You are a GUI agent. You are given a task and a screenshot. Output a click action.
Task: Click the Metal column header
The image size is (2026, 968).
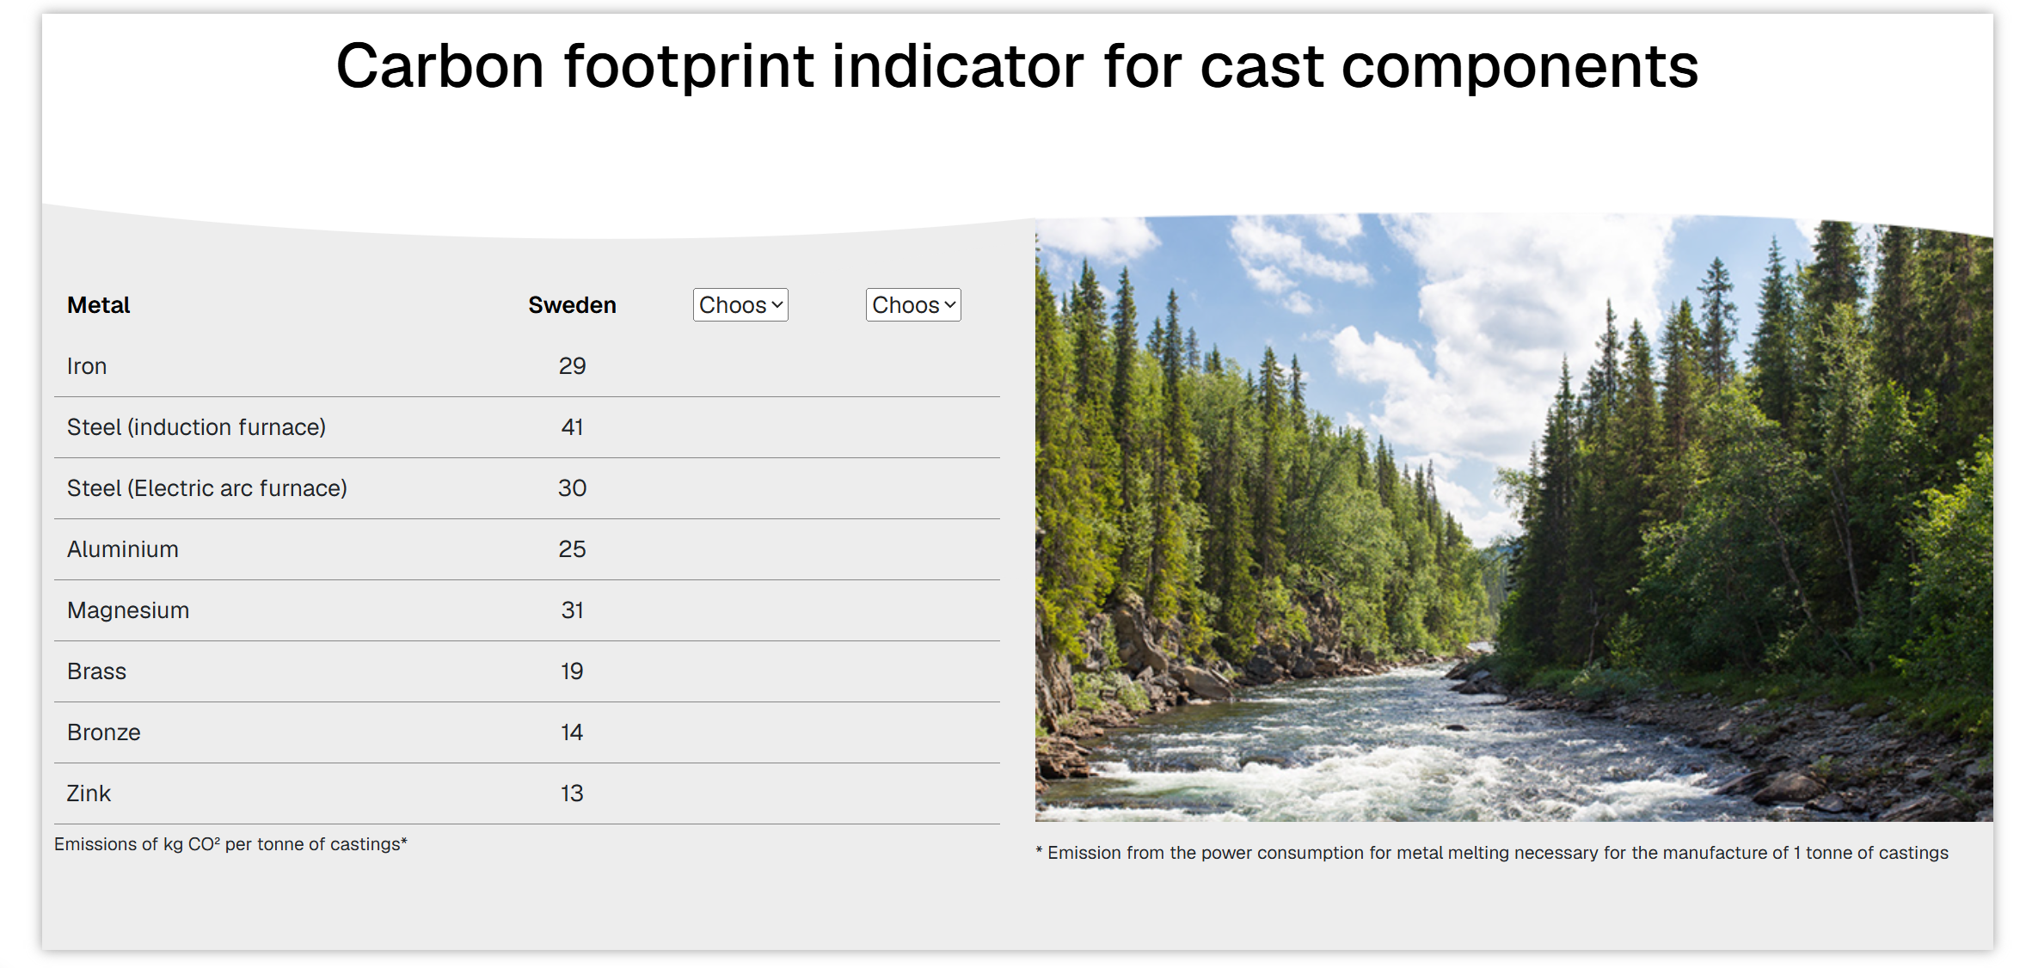click(x=99, y=305)
